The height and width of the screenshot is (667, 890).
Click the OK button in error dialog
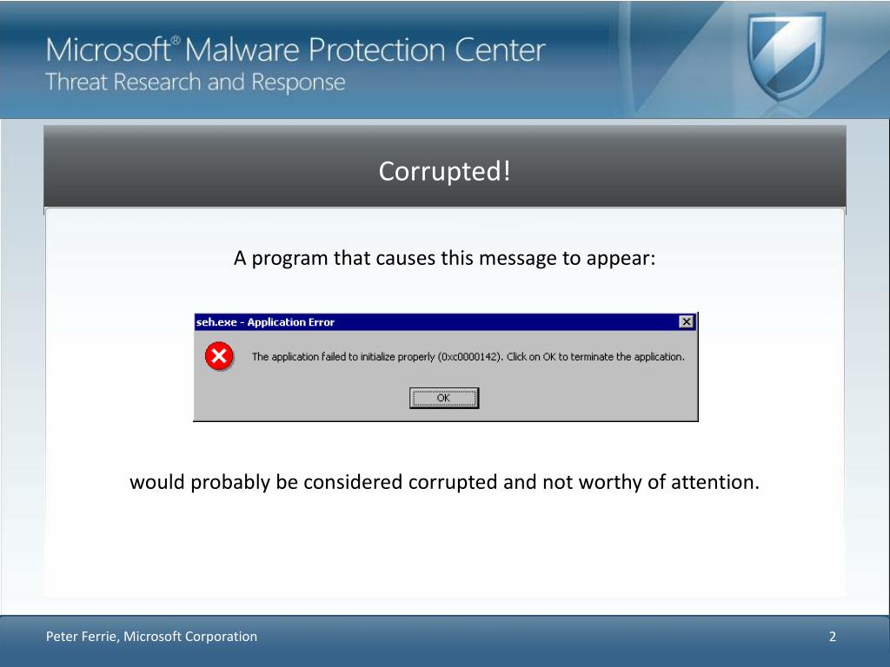pos(444,398)
